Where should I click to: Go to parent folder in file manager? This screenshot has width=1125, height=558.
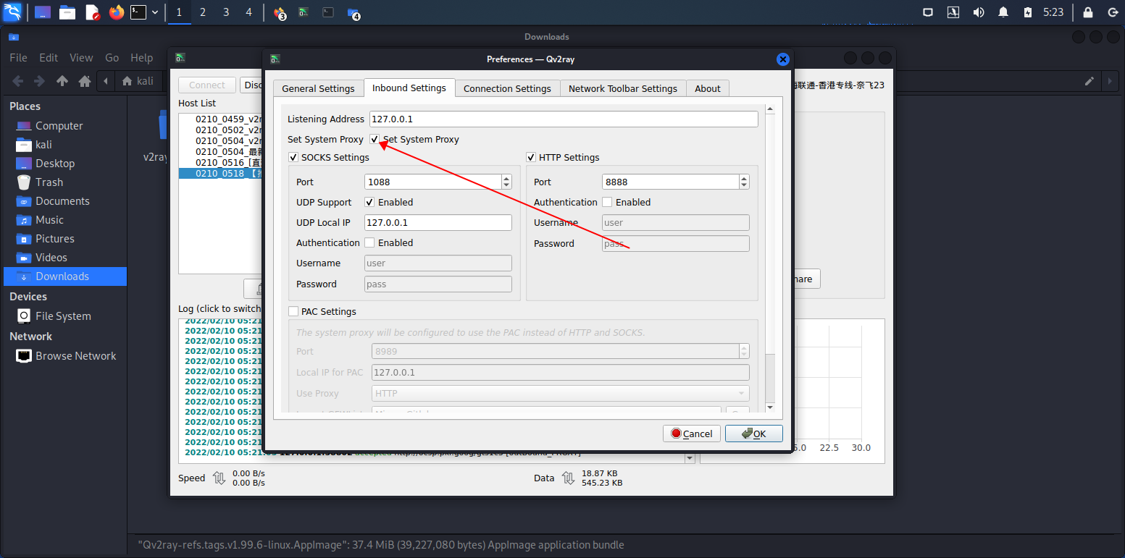point(62,81)
